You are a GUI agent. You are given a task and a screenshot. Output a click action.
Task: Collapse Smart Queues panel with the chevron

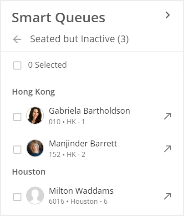point(168,15)
